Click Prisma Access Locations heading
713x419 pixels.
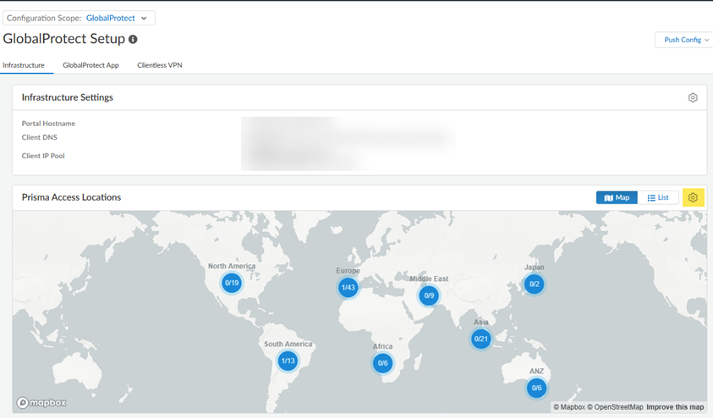coord(71,197)
